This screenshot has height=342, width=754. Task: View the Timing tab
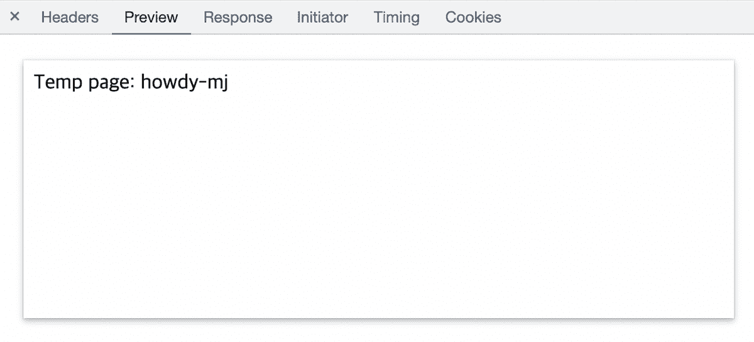click(396, 17)
